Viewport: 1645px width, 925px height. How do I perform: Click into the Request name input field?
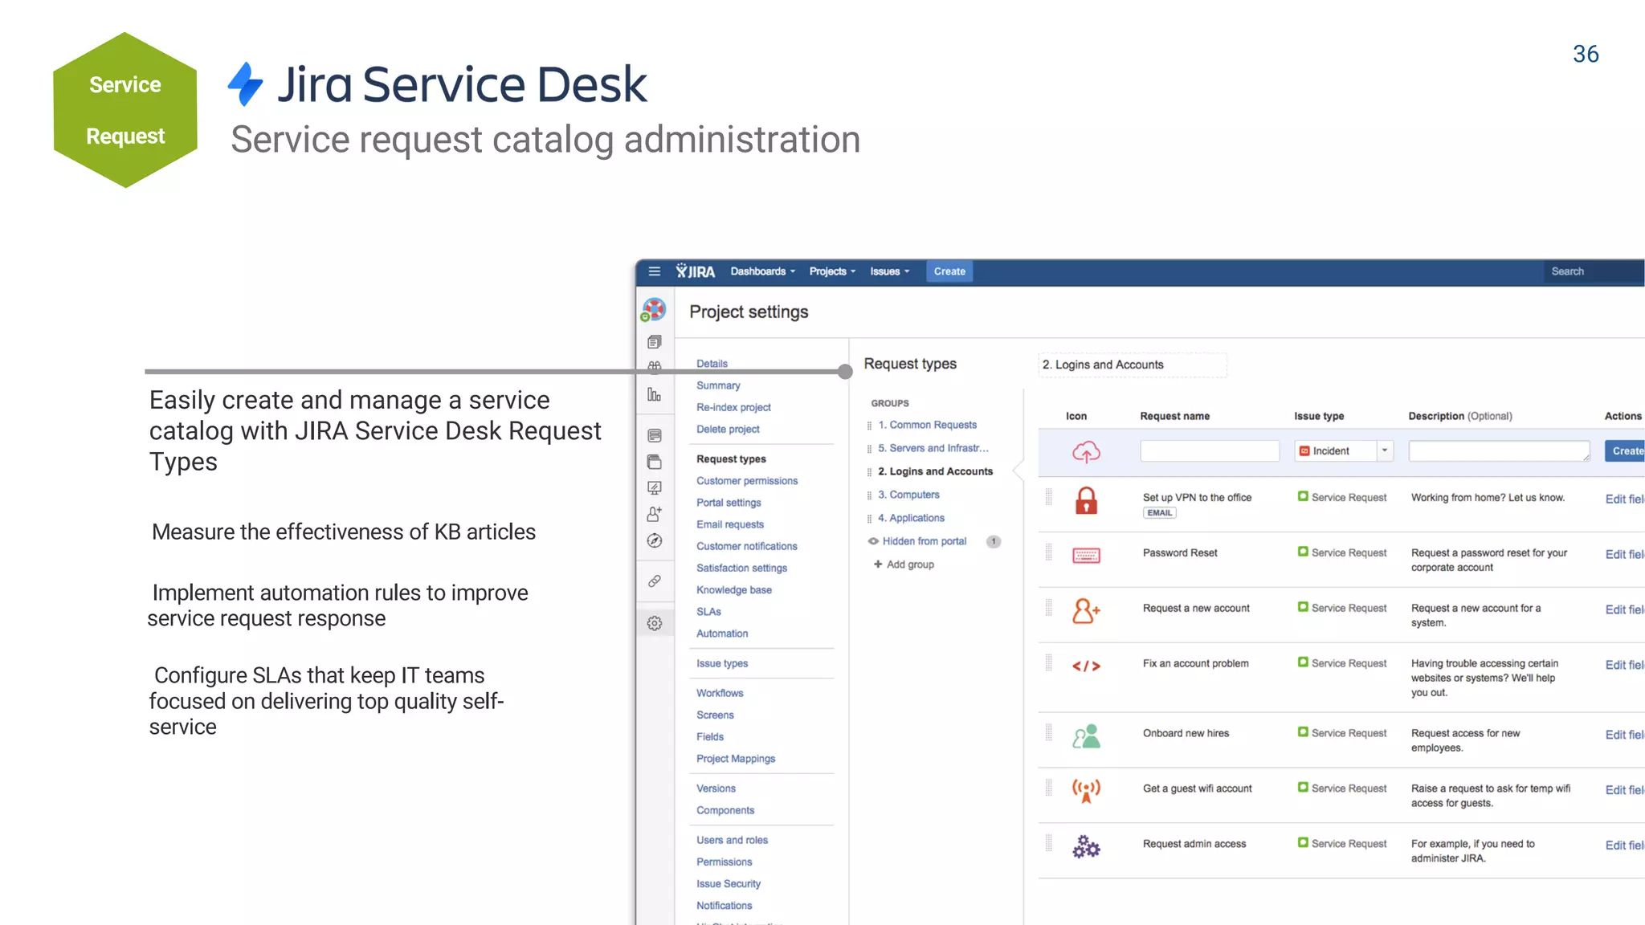1210,450
